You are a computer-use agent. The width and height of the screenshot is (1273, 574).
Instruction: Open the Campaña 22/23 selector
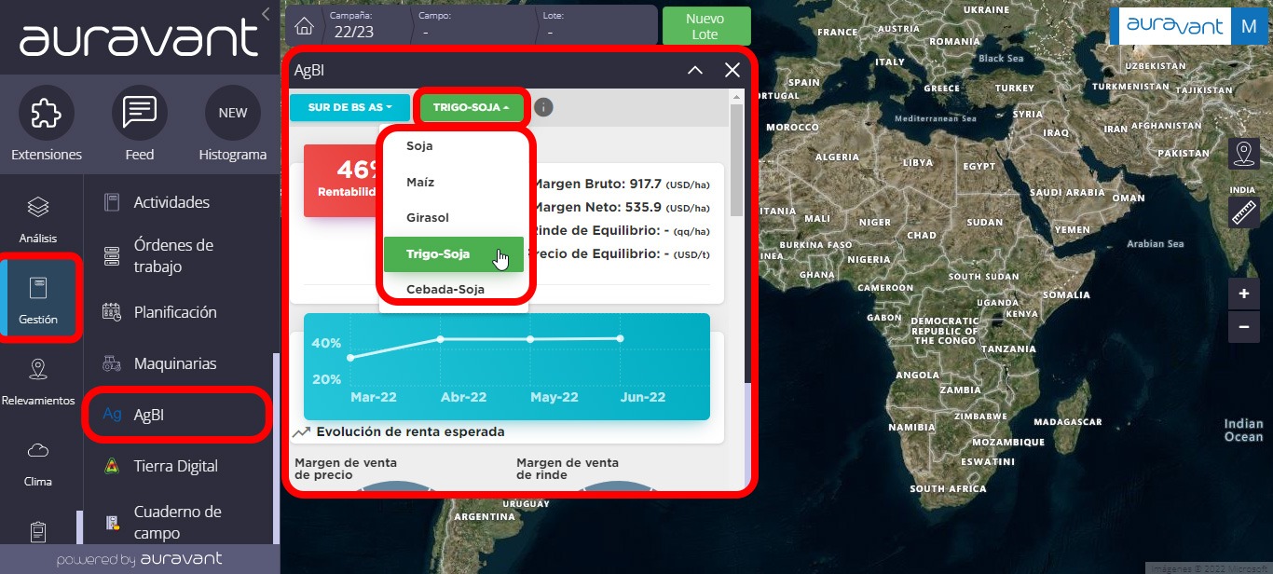coord(365,24)
